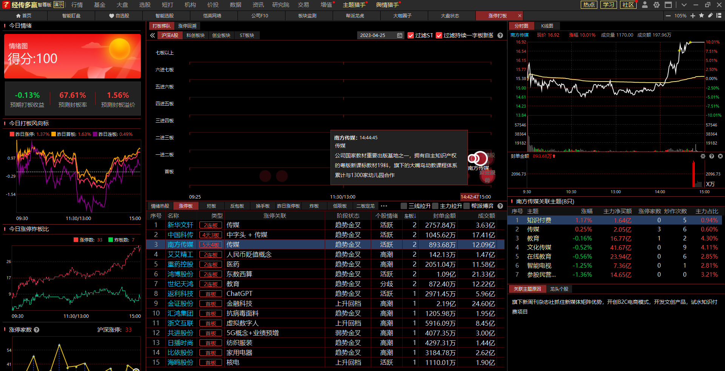725x371 pixels.
Task: Switch to the 情绪热股 tab
Action: [160, 206]
